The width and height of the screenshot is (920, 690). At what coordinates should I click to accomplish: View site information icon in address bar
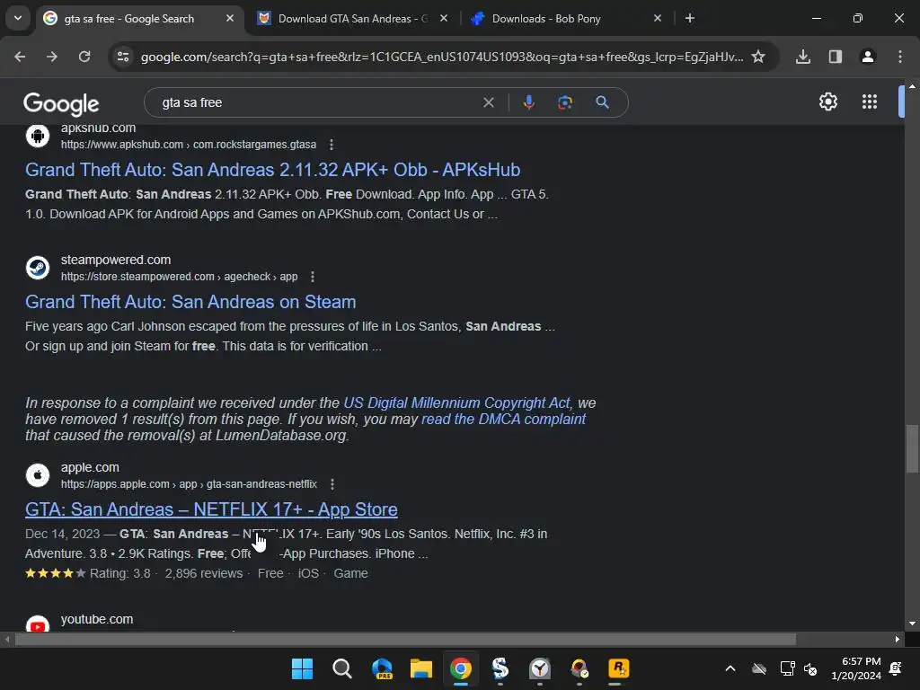pos(123,57)
